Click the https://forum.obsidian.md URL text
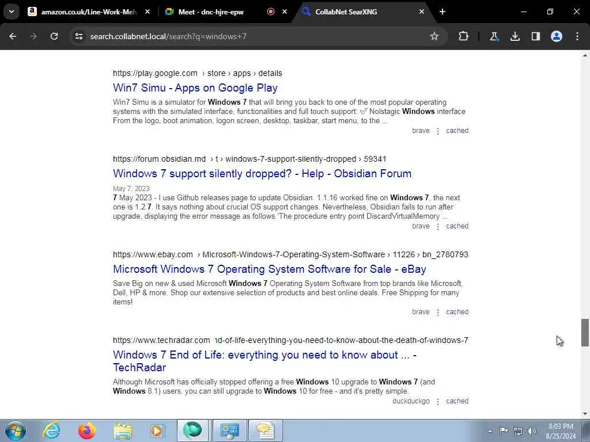The image size is (590, 442). pos(159,159)
